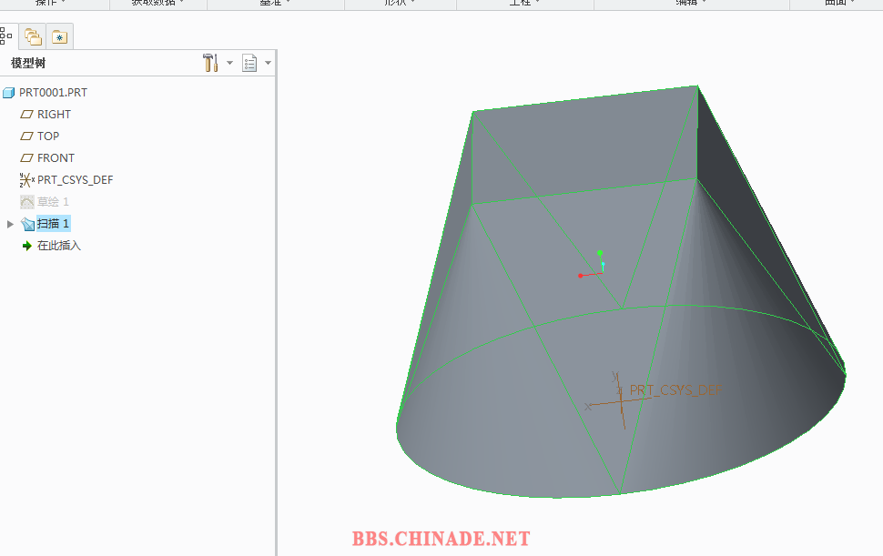
Task: Switch to the Model Tree tab icon
Action: pyautogui.click(x=5, y=36)
